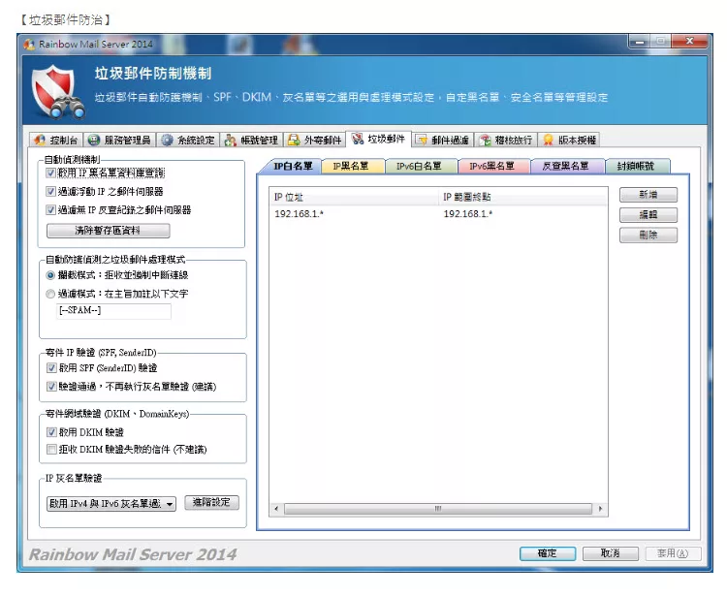The width and height of the screenshot is (727, 597).
Task: Select 過濾模式 radio button
Action: click(51, 293)
